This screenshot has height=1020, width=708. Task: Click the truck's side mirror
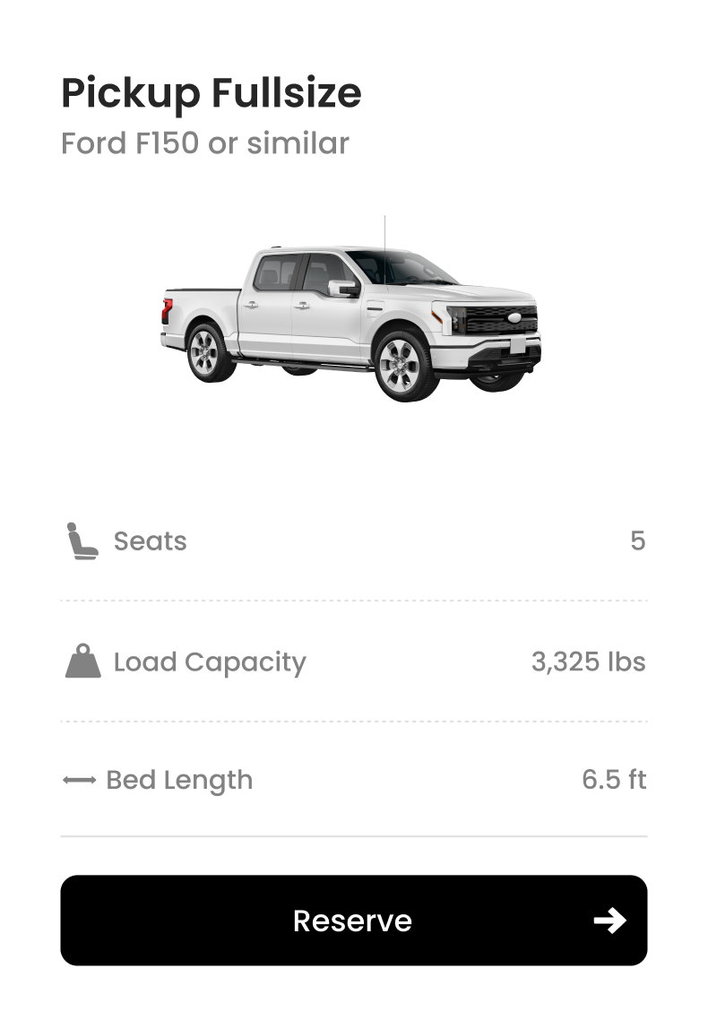342,289
